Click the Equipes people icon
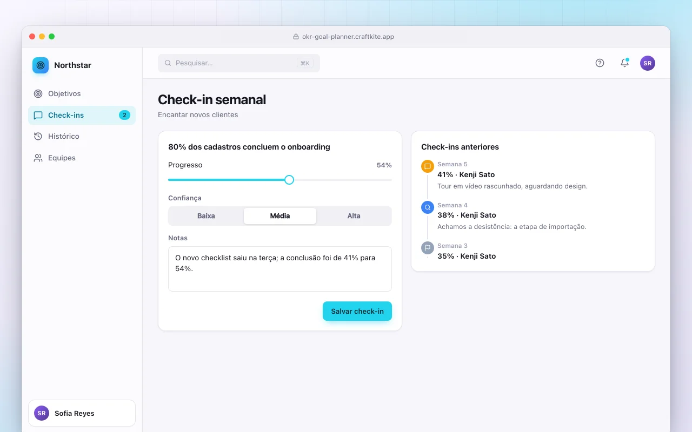This screenshot has height=432, width=692. [x=38, y=158]
